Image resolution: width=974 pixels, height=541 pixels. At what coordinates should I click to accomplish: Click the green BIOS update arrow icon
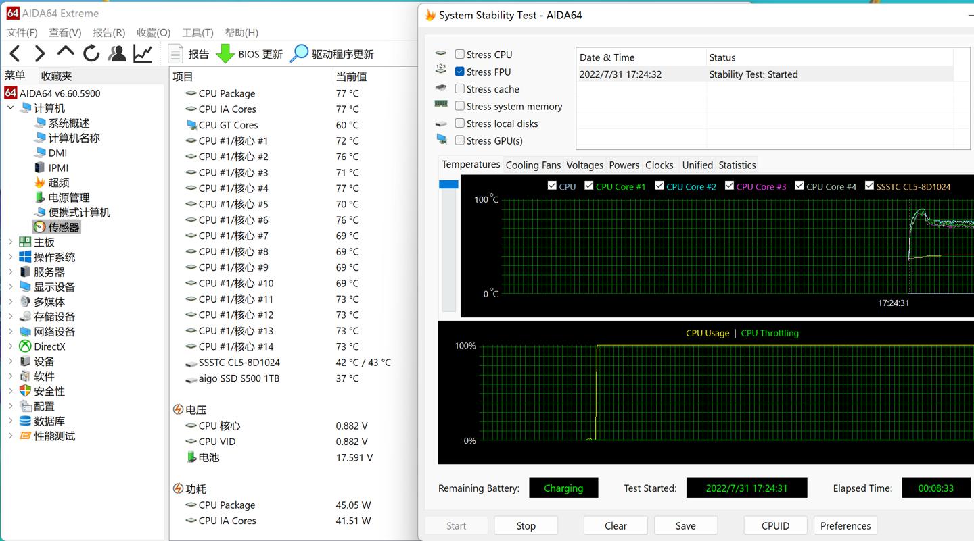coord(225,54)
